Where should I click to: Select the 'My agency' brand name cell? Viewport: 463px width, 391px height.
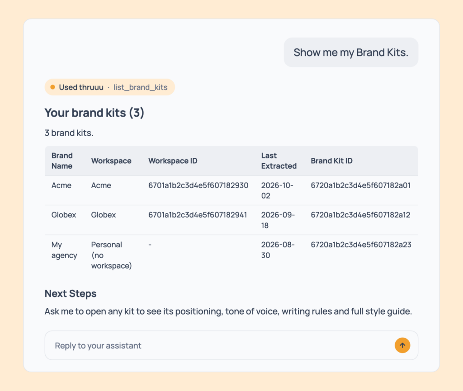[x=64, y=250]
